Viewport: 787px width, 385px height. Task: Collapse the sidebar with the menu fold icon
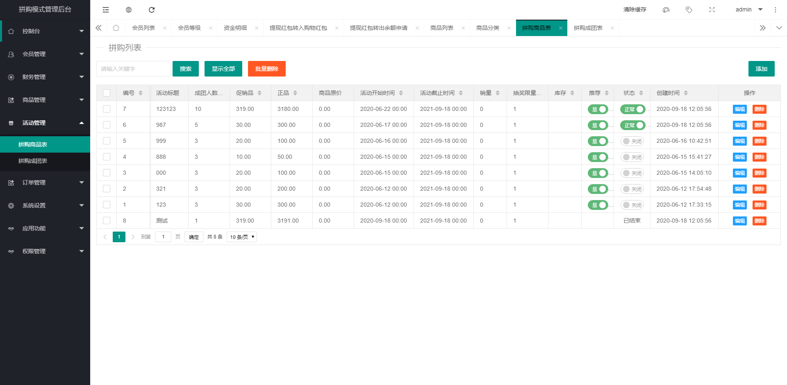click(106, 10)
